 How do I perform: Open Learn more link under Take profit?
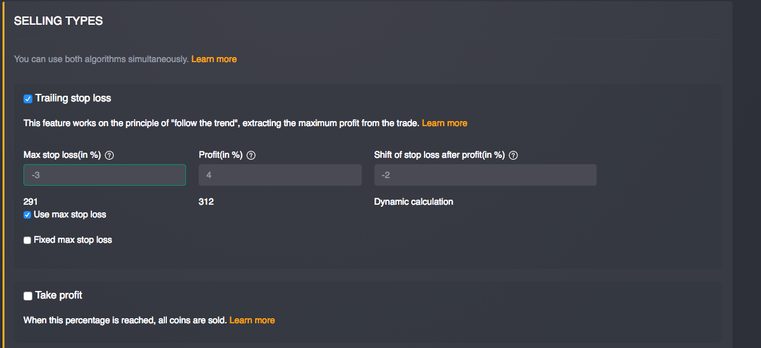coord(252,320)
